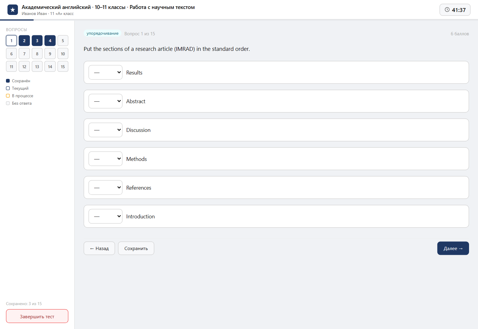The width and height of the screenshot is (478, 329).
Task: Click the В процессе legend marker
Action: [x=8, y=96]
